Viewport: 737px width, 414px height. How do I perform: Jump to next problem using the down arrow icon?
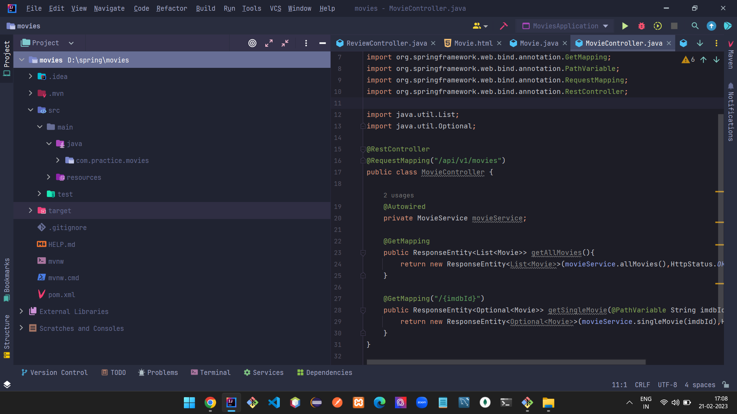pyautogui.click(x=716, y=60)
